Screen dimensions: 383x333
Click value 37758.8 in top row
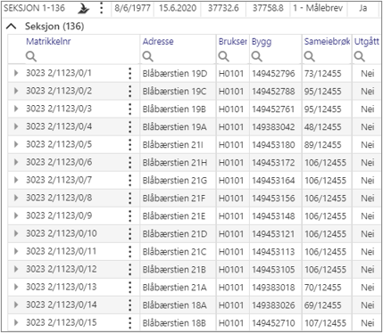point(268,8)
